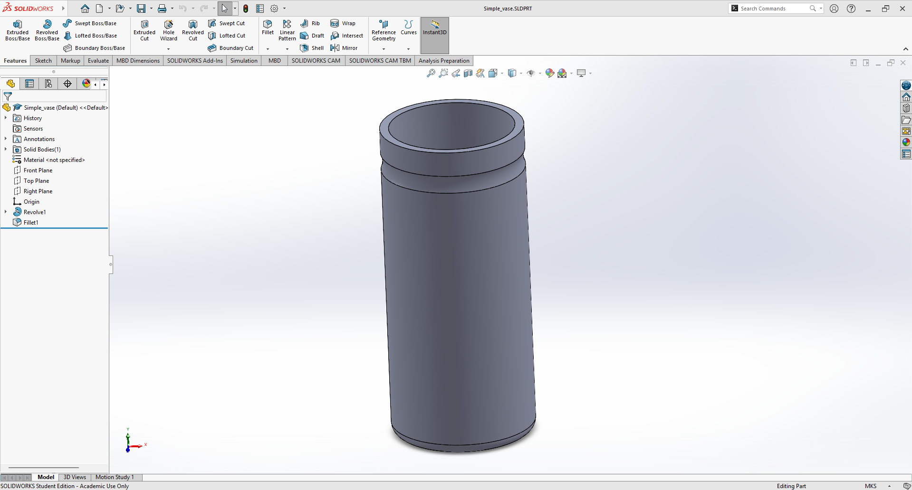
Task: Pick the Revolved Cut tool
Action: point(193,31)
